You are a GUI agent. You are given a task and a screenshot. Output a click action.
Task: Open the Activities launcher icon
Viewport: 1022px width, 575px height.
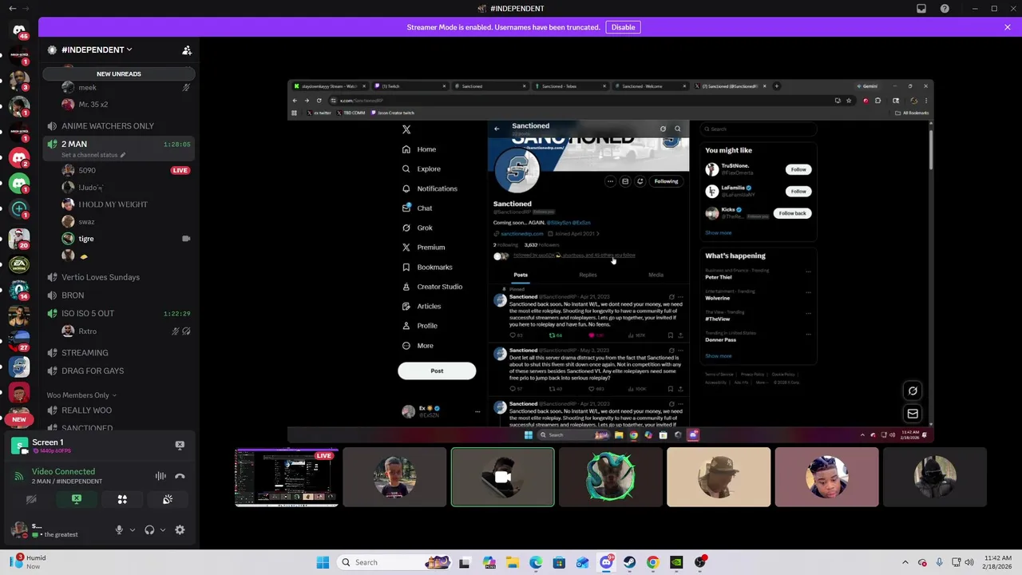122,499
